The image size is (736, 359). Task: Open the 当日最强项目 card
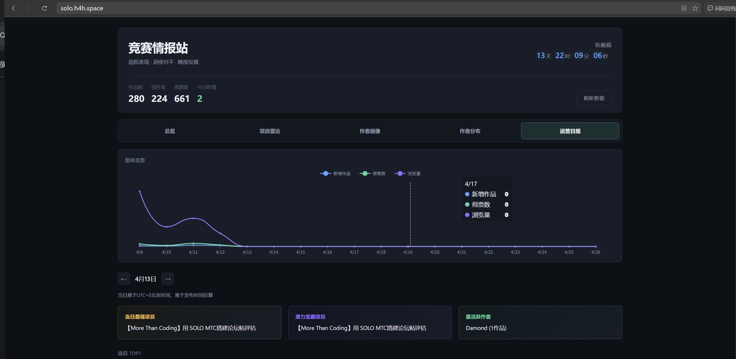199,322
